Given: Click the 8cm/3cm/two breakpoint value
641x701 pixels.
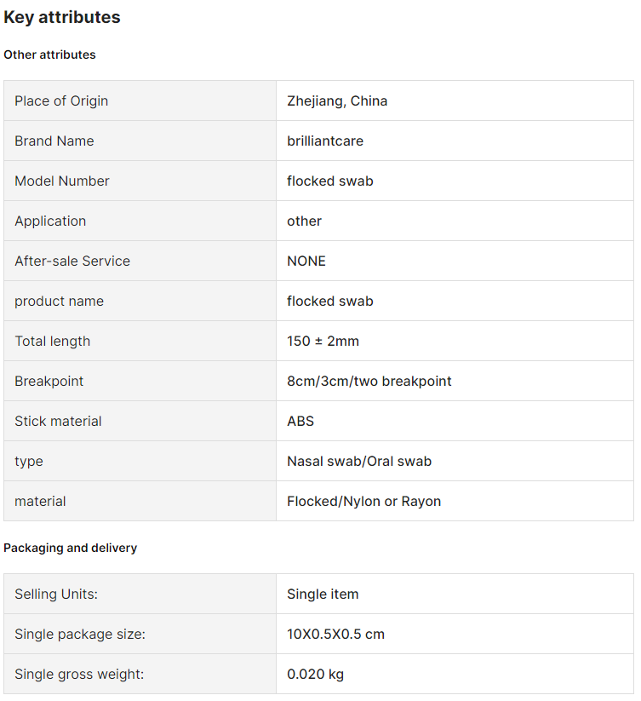Looking at the screenshot, I should click(369, 381).
